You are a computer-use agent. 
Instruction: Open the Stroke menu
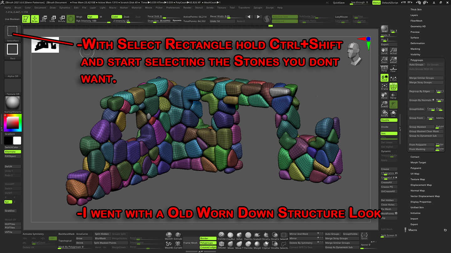coord(210,7)
